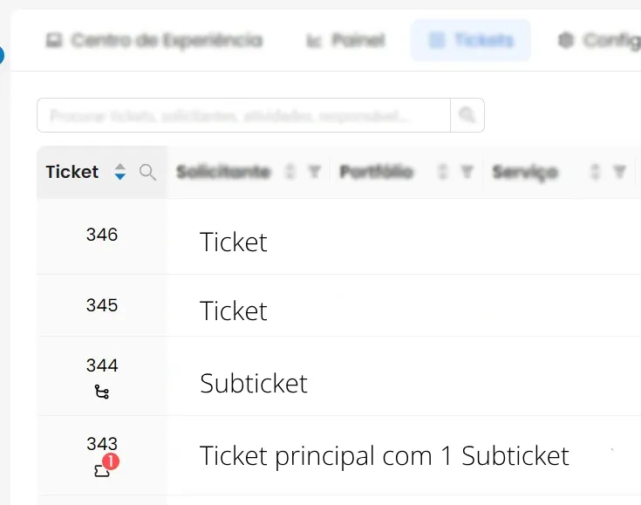Open ticket number 345
This screenshot has width=641, height=505.
102,305
